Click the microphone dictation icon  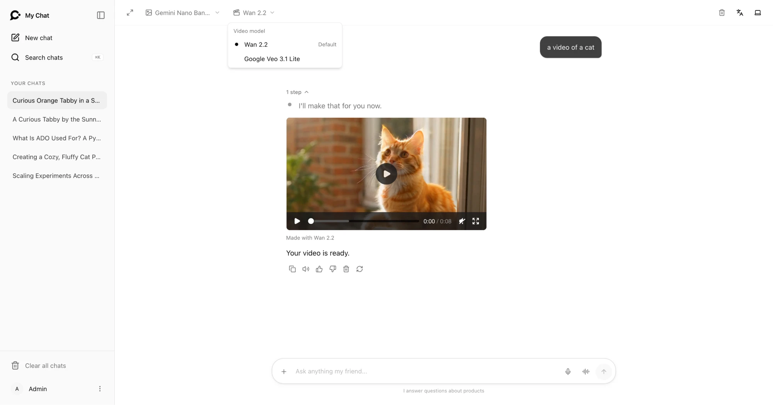568,371
